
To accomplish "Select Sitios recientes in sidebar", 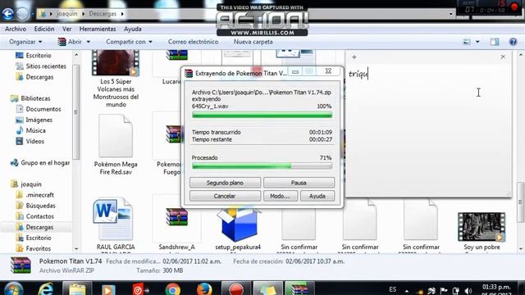I will click(41, 66).
